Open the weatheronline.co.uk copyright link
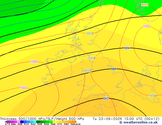 (x=138, y=122)
